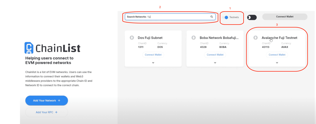Connect wallet to Dos Fuji Subnet

[153, 55]
